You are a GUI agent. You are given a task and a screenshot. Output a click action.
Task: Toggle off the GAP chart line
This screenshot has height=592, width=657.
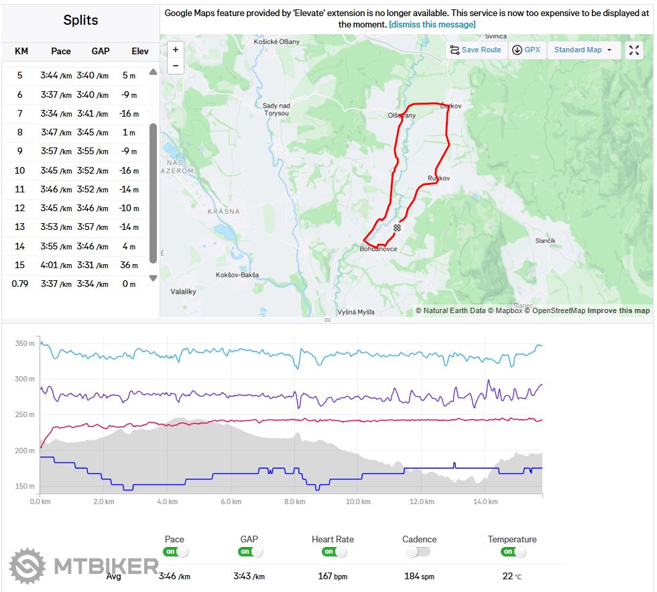[249, 552]
